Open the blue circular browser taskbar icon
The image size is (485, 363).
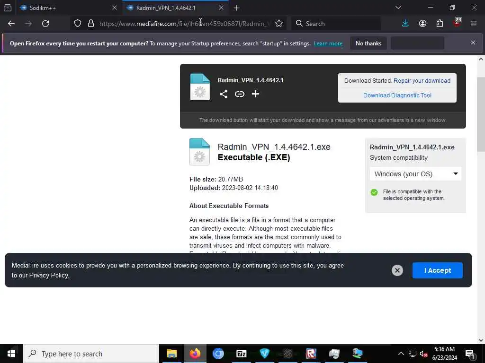click(x=218, y=354)
